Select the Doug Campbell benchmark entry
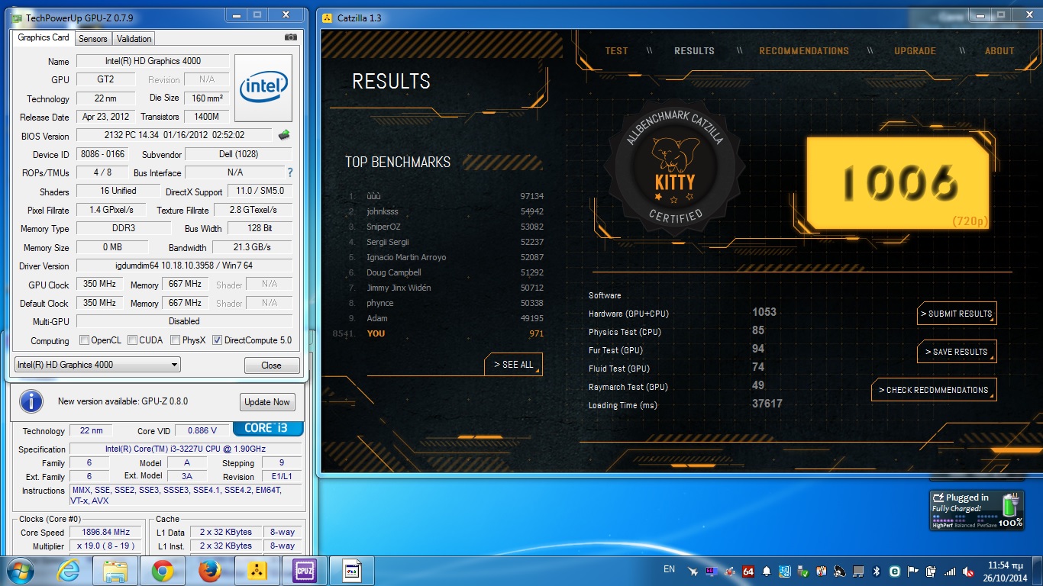Screen dimensions: 1043x586 click(x=447, y=272)
